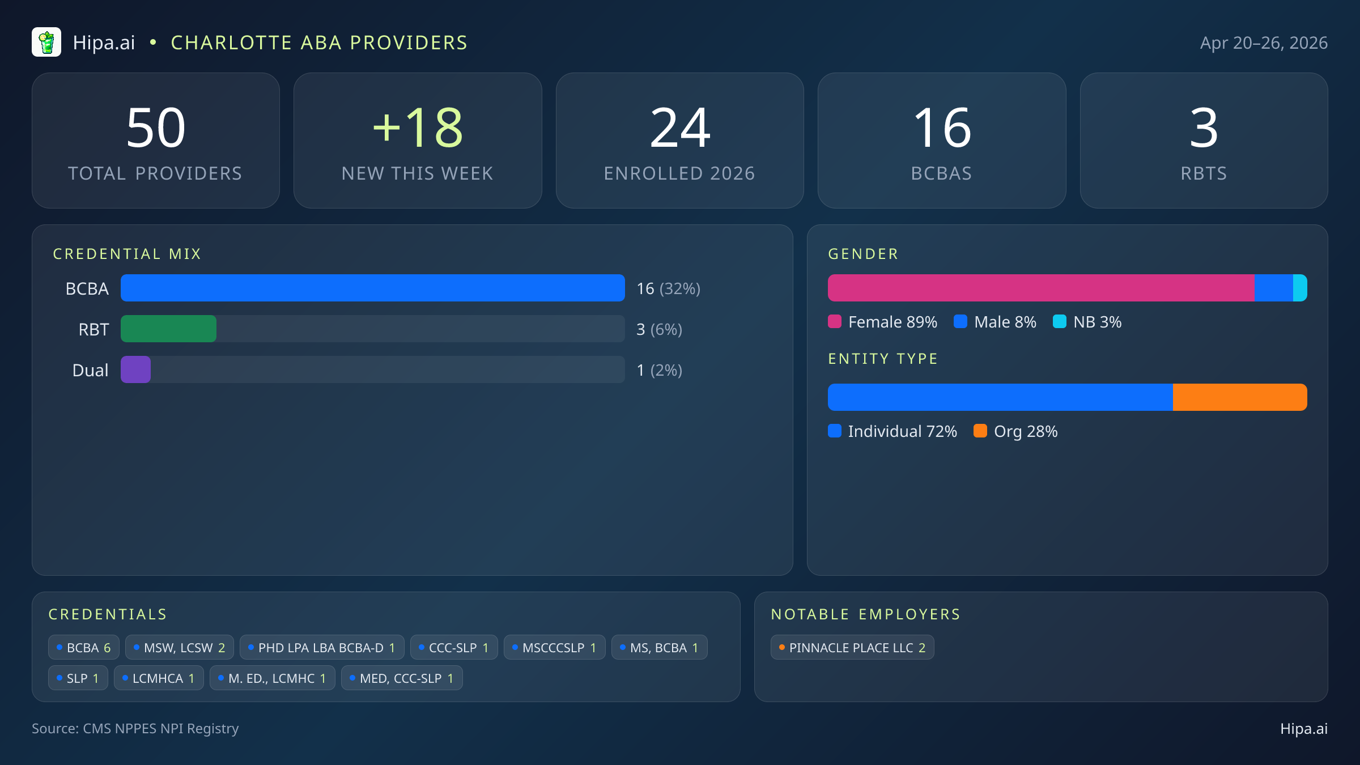Click the Apr 20–26, 2026 date label
Image resolution: width=1360 pixels, height=765 pixels.
point(1263,43)
